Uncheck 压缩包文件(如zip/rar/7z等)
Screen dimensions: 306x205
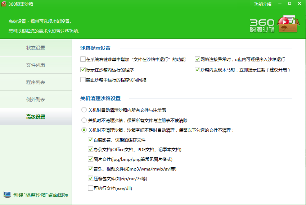pos(90,178)
